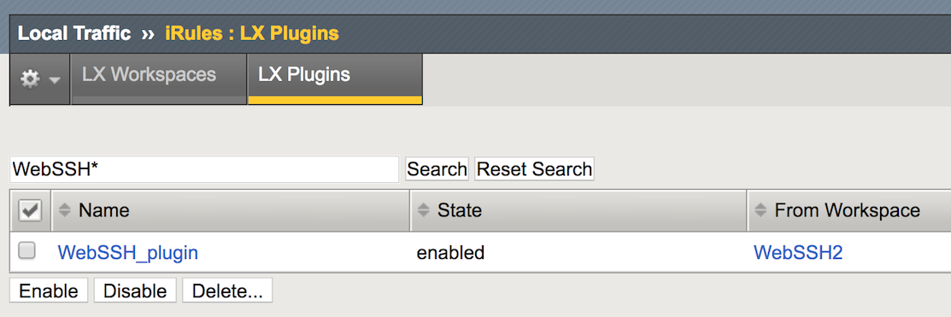
Task: Expand the gear menu dropdown arrow
Action: (55, 80)
